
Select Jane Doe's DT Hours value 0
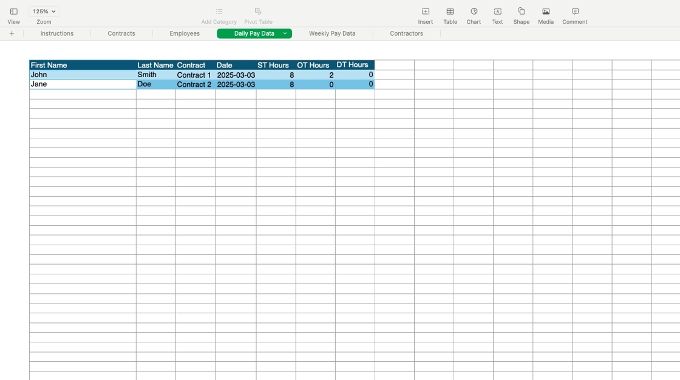point(355,84)
